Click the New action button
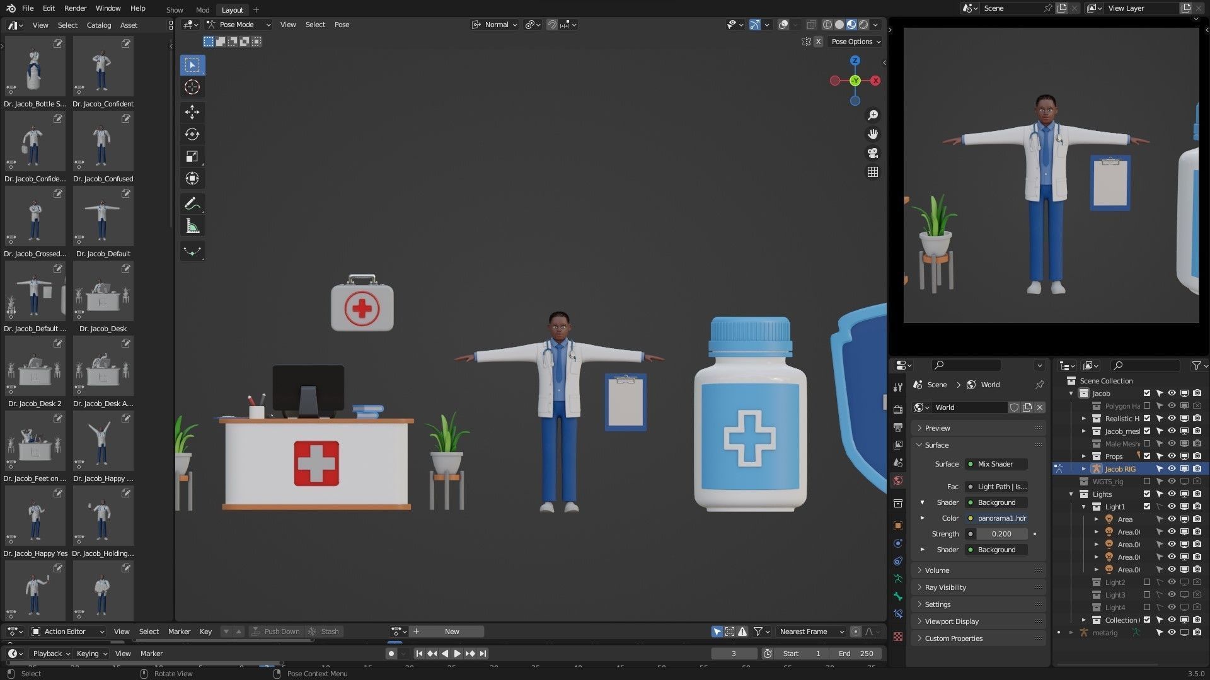Image resolution: width=1210 pixels, height=680 pixels. pyautogui.click(x=452, y=632)
